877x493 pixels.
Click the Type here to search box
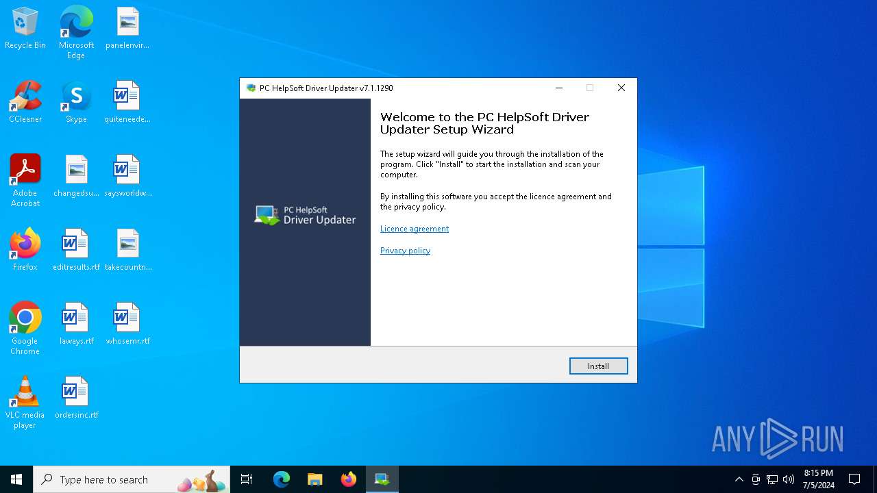[x=132, y=479]
